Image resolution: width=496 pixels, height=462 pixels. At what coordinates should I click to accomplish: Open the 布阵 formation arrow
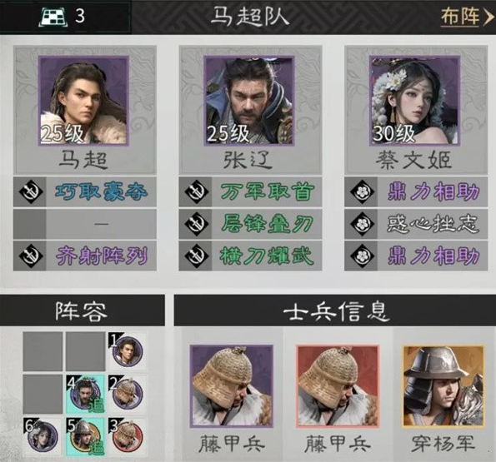(466, 17)
